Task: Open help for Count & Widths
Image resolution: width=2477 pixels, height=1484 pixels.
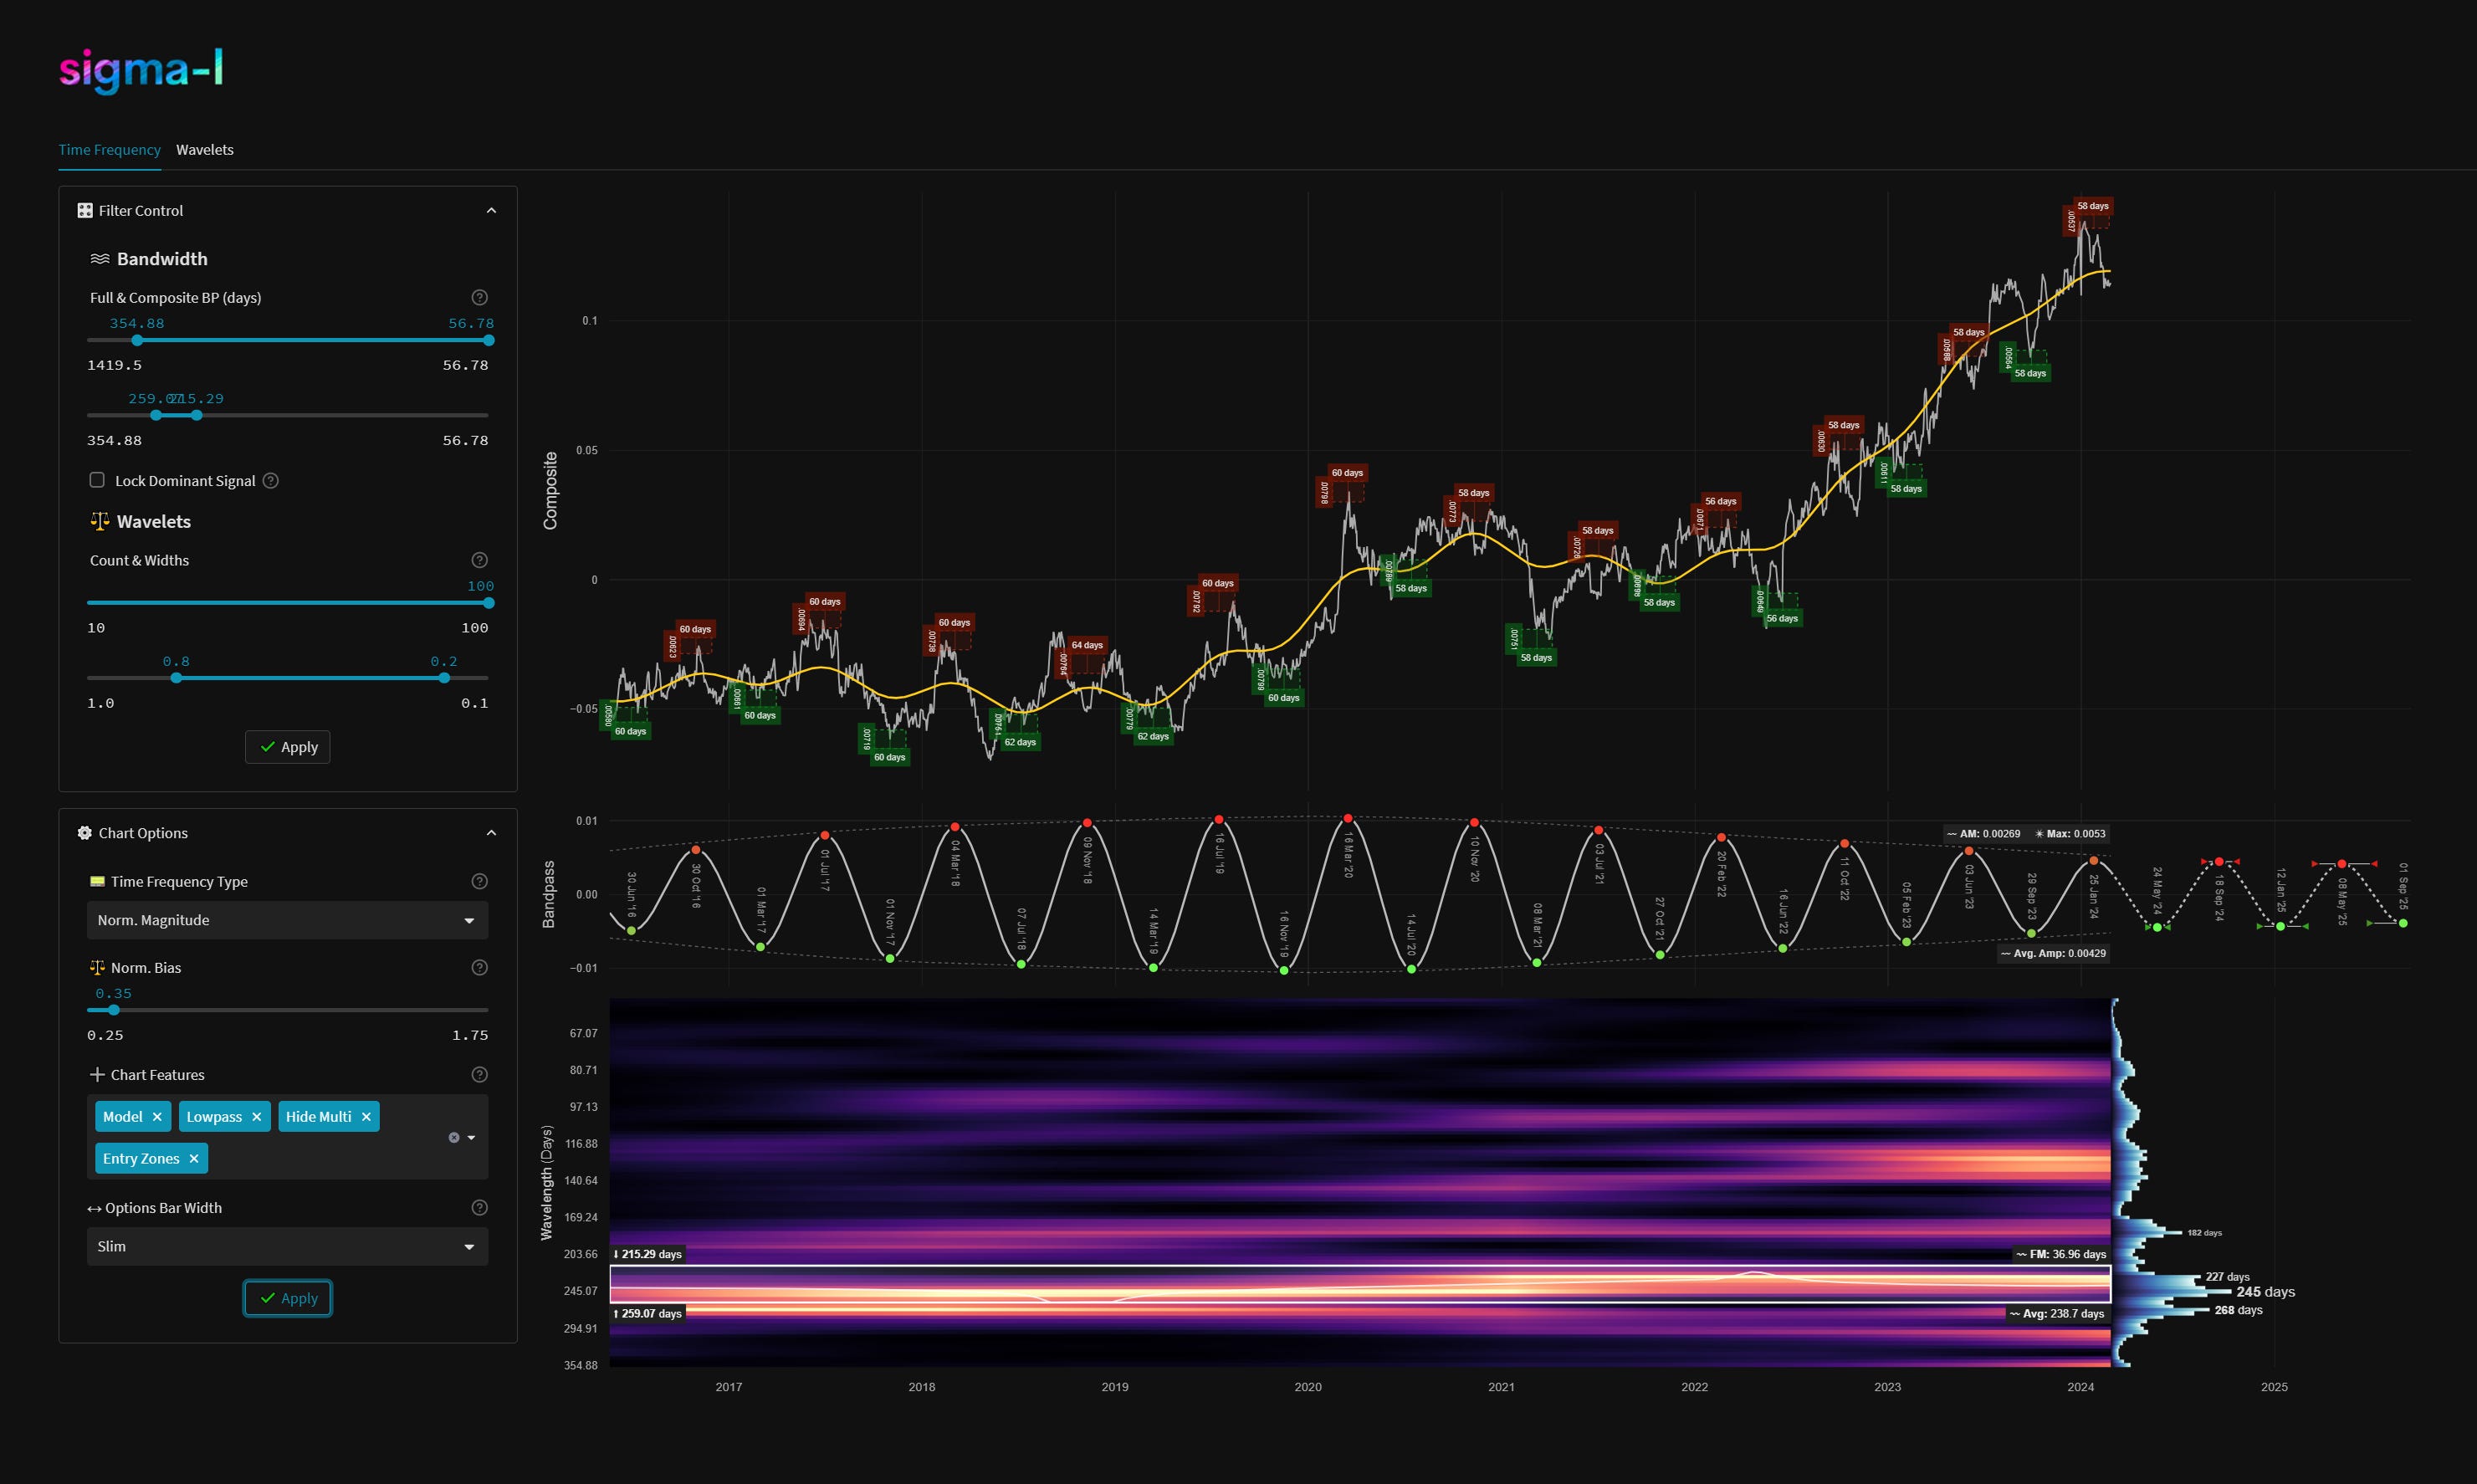Action: (480, 561)
